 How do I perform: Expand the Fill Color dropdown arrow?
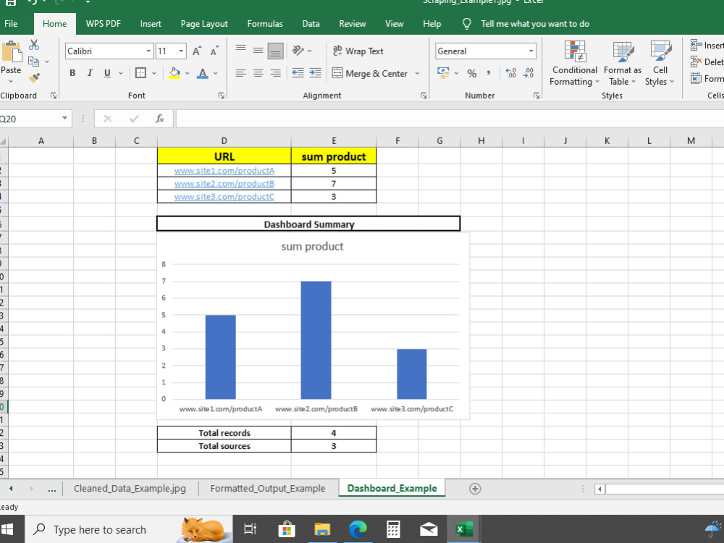click(x=187, y=73)
